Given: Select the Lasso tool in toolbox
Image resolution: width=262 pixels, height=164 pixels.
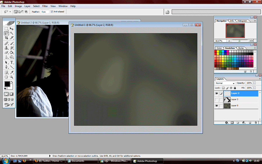Looking at the screenshot, I should (x=6, y=33).
